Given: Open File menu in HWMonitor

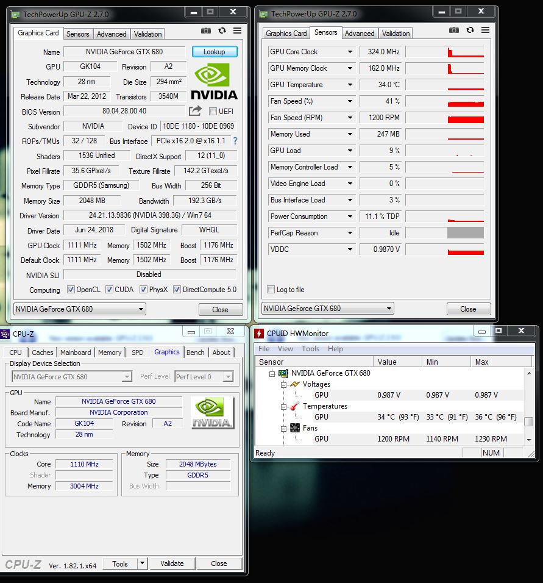Looking at the screenshot, I should coord(264,349).
